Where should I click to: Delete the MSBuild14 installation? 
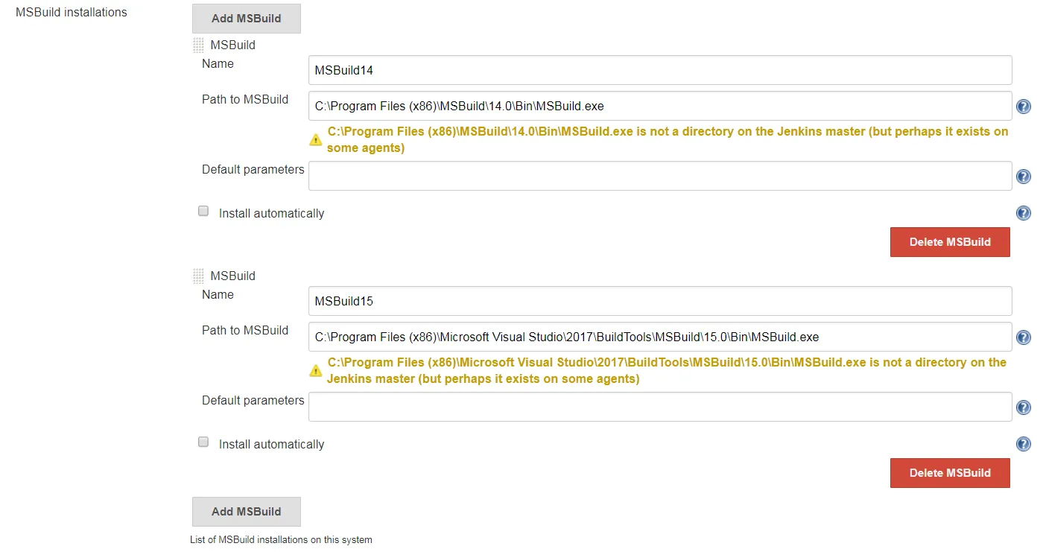[950, 242]
